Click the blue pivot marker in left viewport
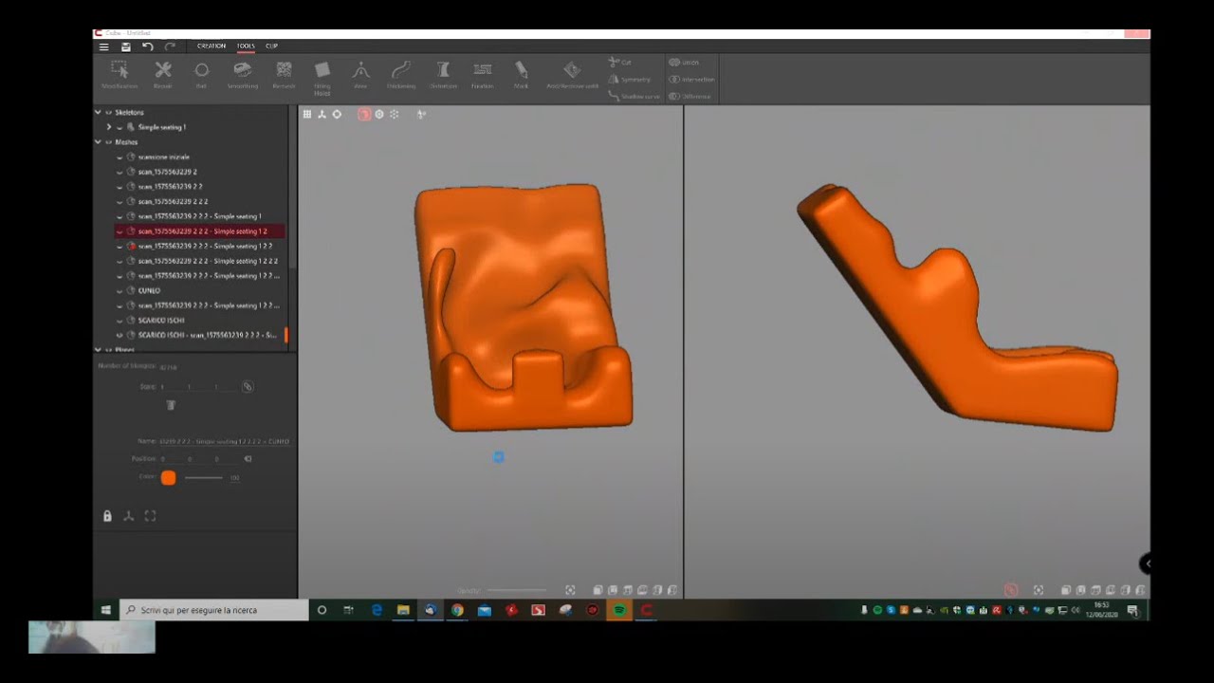Screen dimensions: 1214x683 [498, 457]
